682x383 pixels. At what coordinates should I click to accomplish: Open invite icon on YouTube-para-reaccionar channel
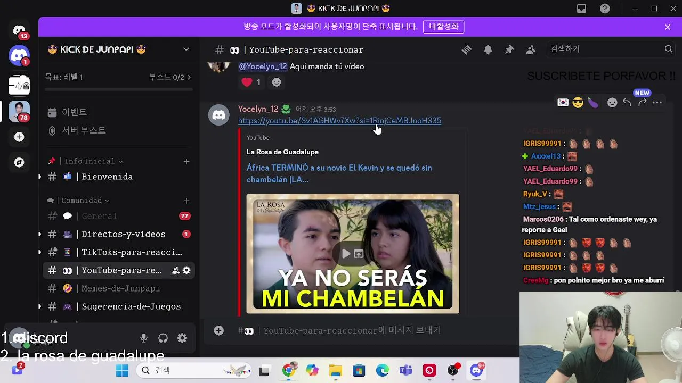(176, 270)
